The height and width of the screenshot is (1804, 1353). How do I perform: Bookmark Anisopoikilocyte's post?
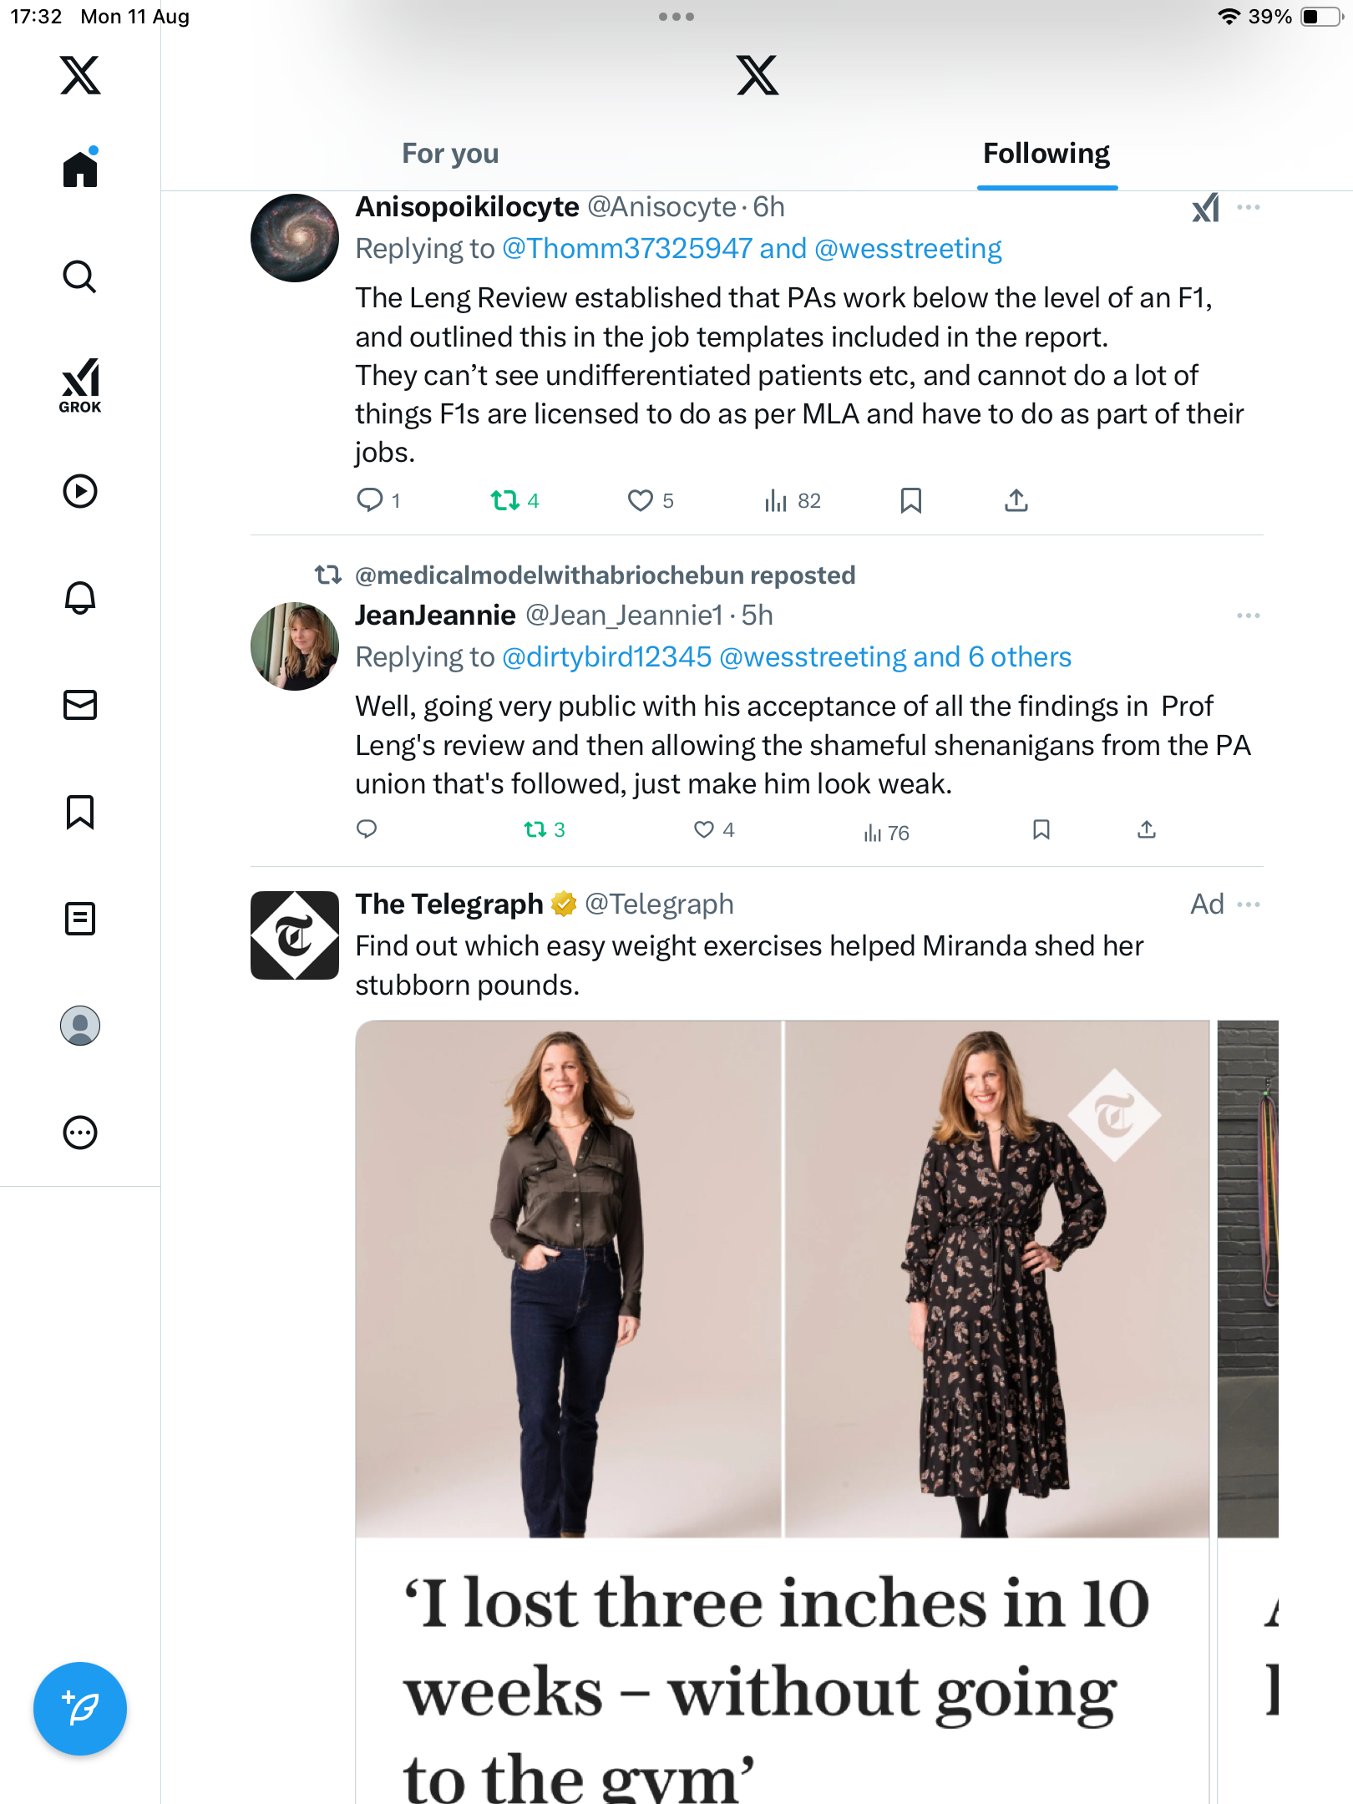(910, 500)
